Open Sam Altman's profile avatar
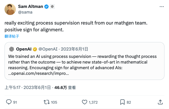This screenshot has width=169, height=109. 10,9
